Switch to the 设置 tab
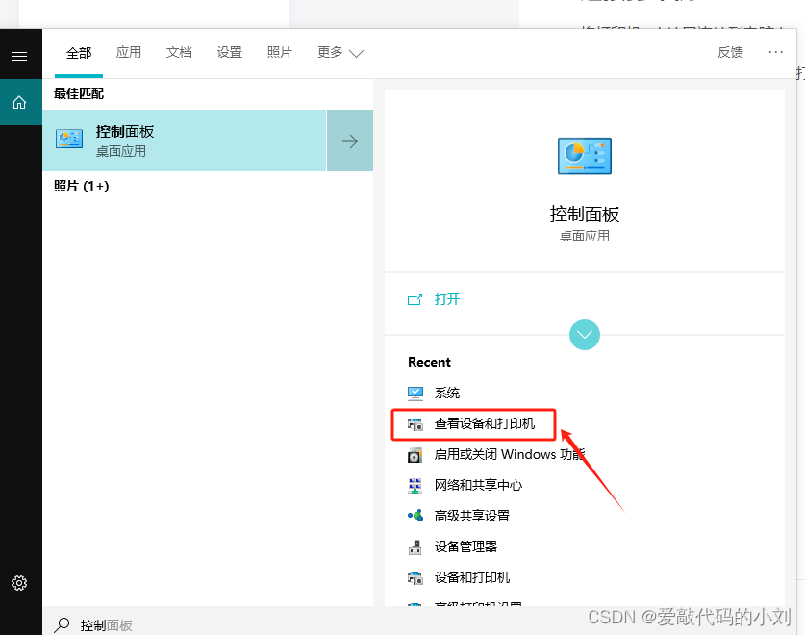The height and width of the screenshot is (635, 805). 229,52
